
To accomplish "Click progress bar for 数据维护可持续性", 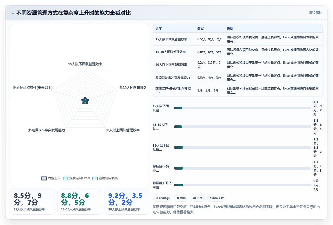I will coord(242,185).
